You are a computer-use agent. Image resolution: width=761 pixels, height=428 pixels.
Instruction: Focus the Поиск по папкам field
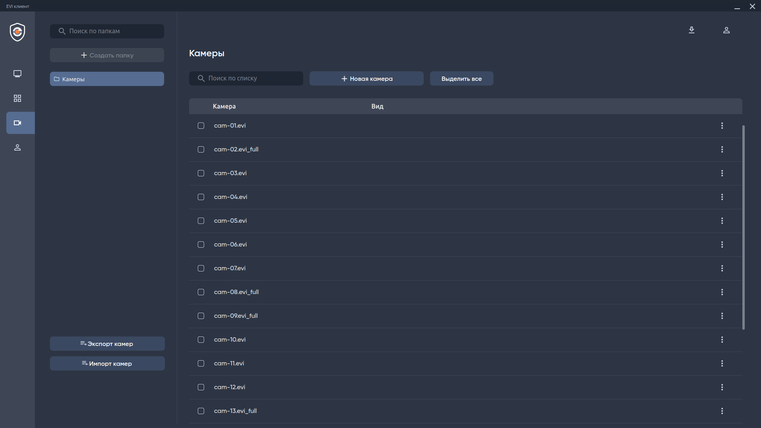click(111, 31)
